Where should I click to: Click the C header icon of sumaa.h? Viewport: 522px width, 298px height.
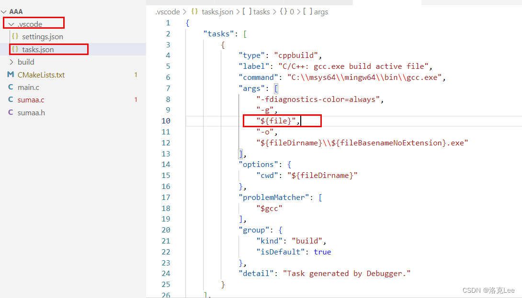point(11,112)
